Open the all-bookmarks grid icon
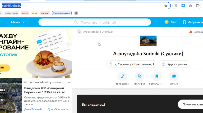 (76, 13)
